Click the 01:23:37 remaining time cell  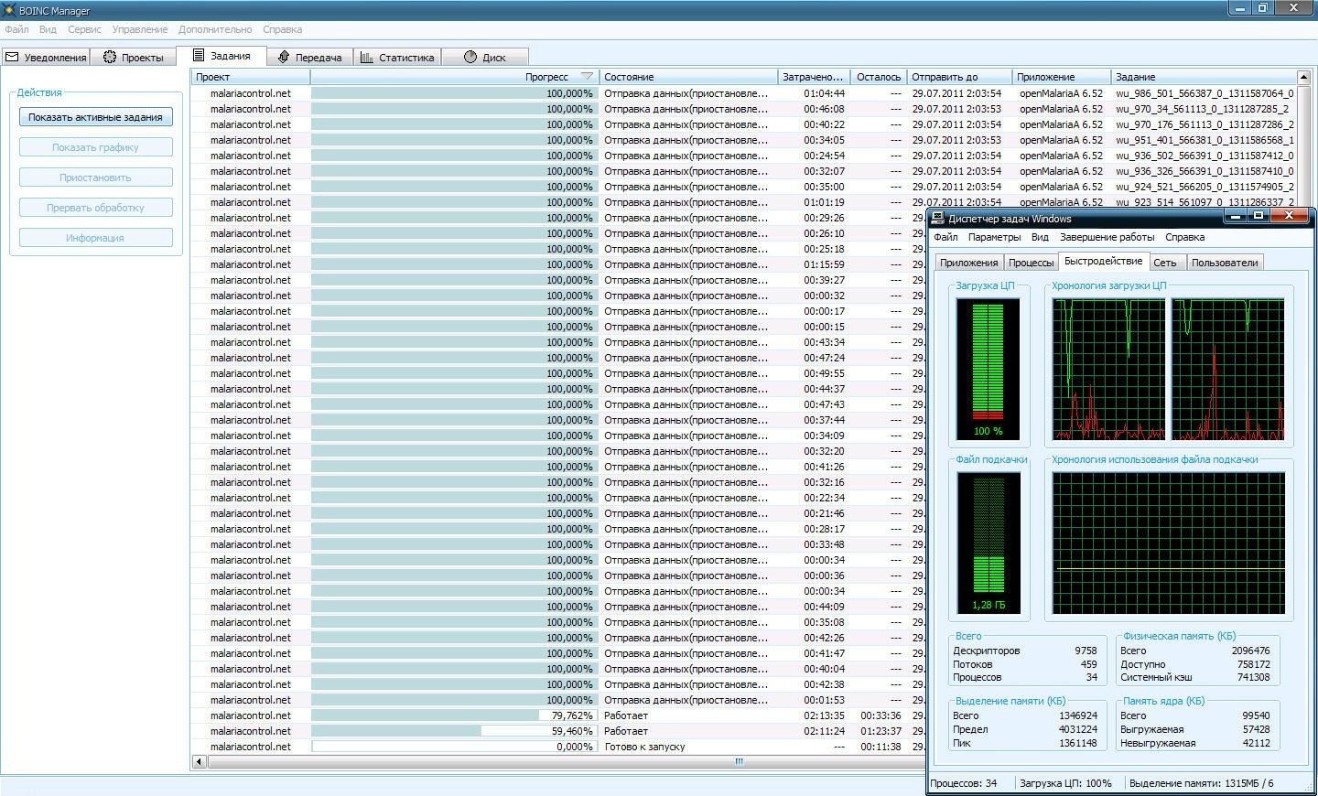click(880, 731)
